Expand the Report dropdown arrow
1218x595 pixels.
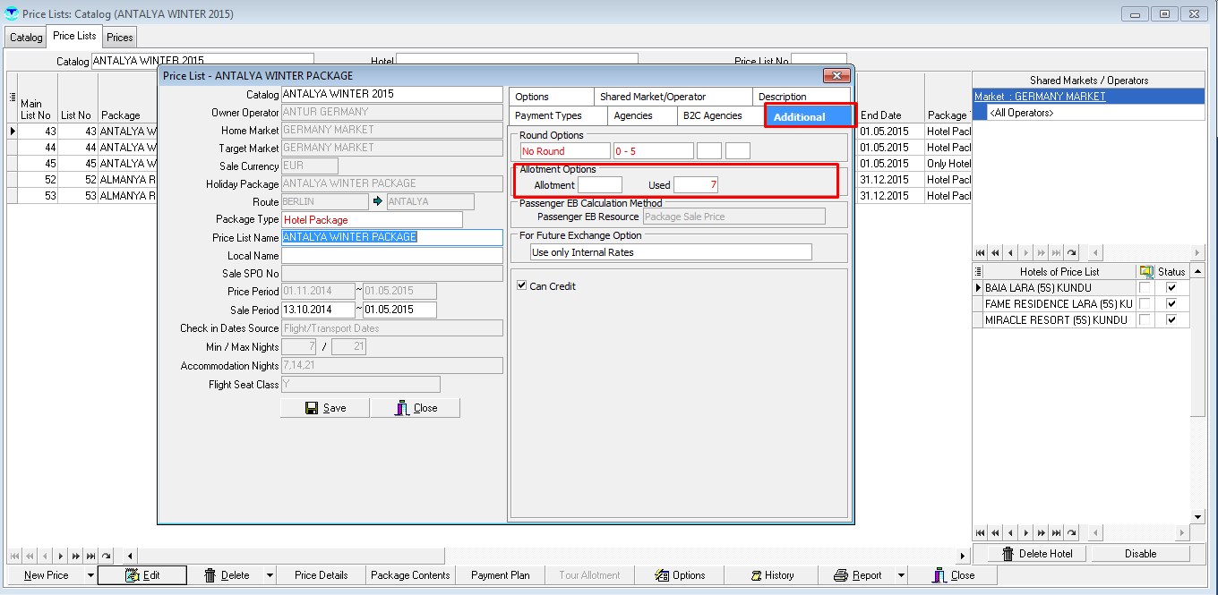point(901,575)
